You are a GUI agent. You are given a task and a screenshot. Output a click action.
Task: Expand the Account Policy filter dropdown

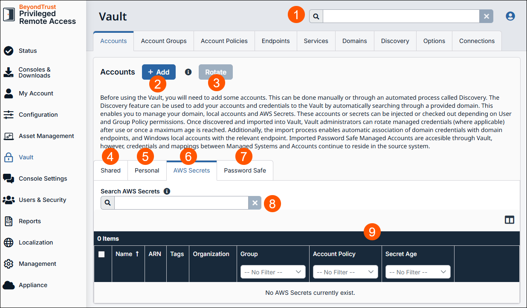[x=345, y=271]
